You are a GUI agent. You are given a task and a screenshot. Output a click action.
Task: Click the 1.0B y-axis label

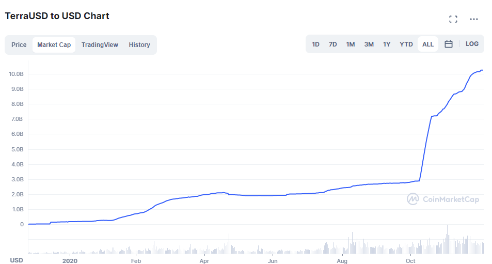pos(18,209)
